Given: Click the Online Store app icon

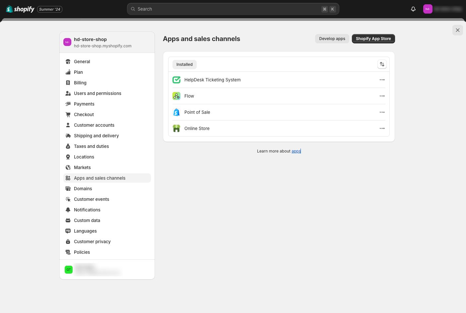Looking at the screenshot, I should pyautogui.click(x=176, y=128).
